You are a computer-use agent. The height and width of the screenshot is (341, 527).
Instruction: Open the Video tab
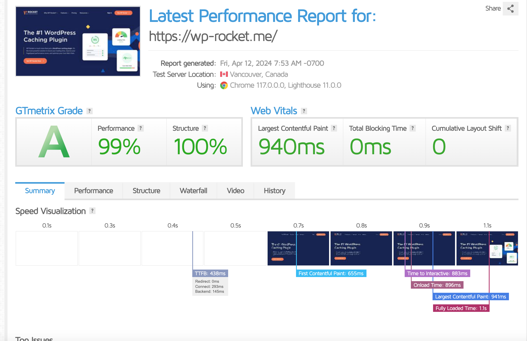[235, 191]
